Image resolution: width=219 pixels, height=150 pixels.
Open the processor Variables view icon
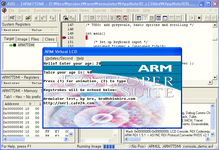[x=99, y=18]
